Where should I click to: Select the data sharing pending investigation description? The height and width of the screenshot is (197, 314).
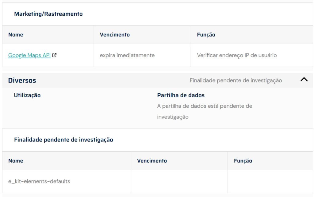[205, 111]
